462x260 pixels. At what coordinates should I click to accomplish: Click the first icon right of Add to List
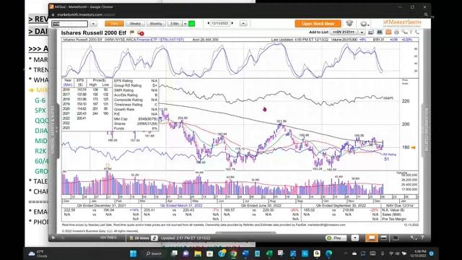371,32
